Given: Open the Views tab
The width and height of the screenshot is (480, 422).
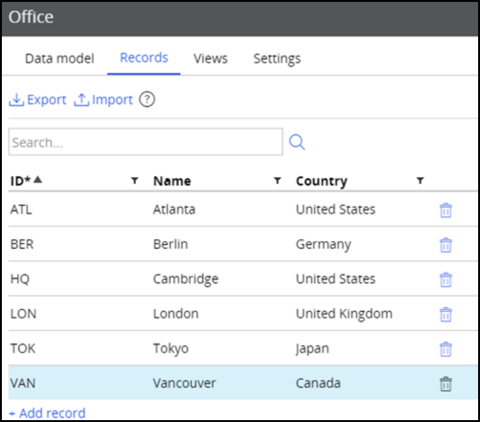Looking at the screenshot, I should (x=210, y=59).
